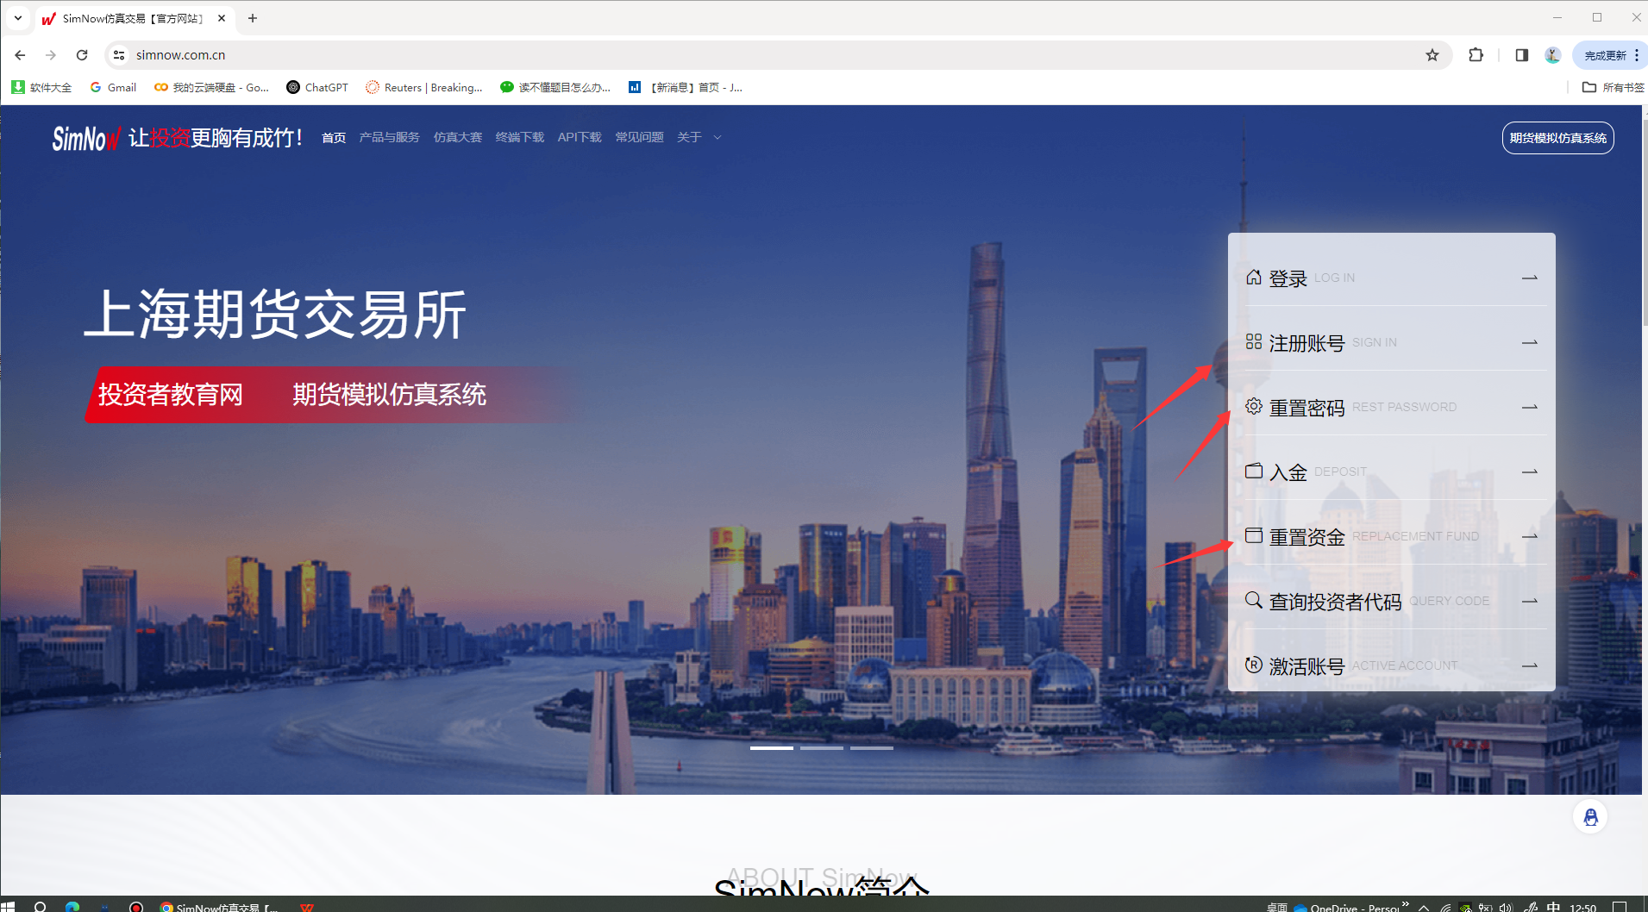Click the ChatGPT bookmark in bookmarks bar
This screenshot has width=1648, height=912.
click(316, 87)
